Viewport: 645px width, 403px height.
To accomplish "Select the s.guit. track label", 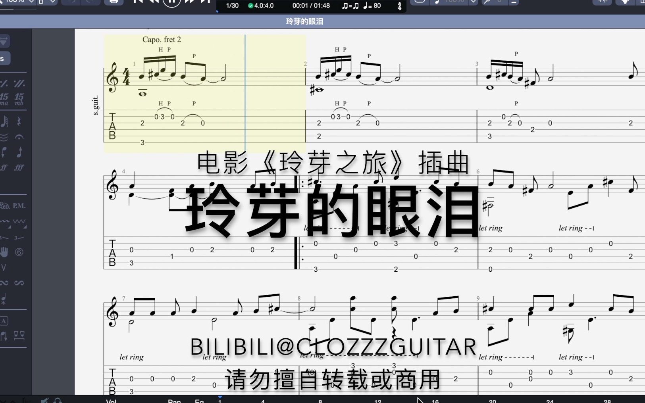I will coord(95,106).
